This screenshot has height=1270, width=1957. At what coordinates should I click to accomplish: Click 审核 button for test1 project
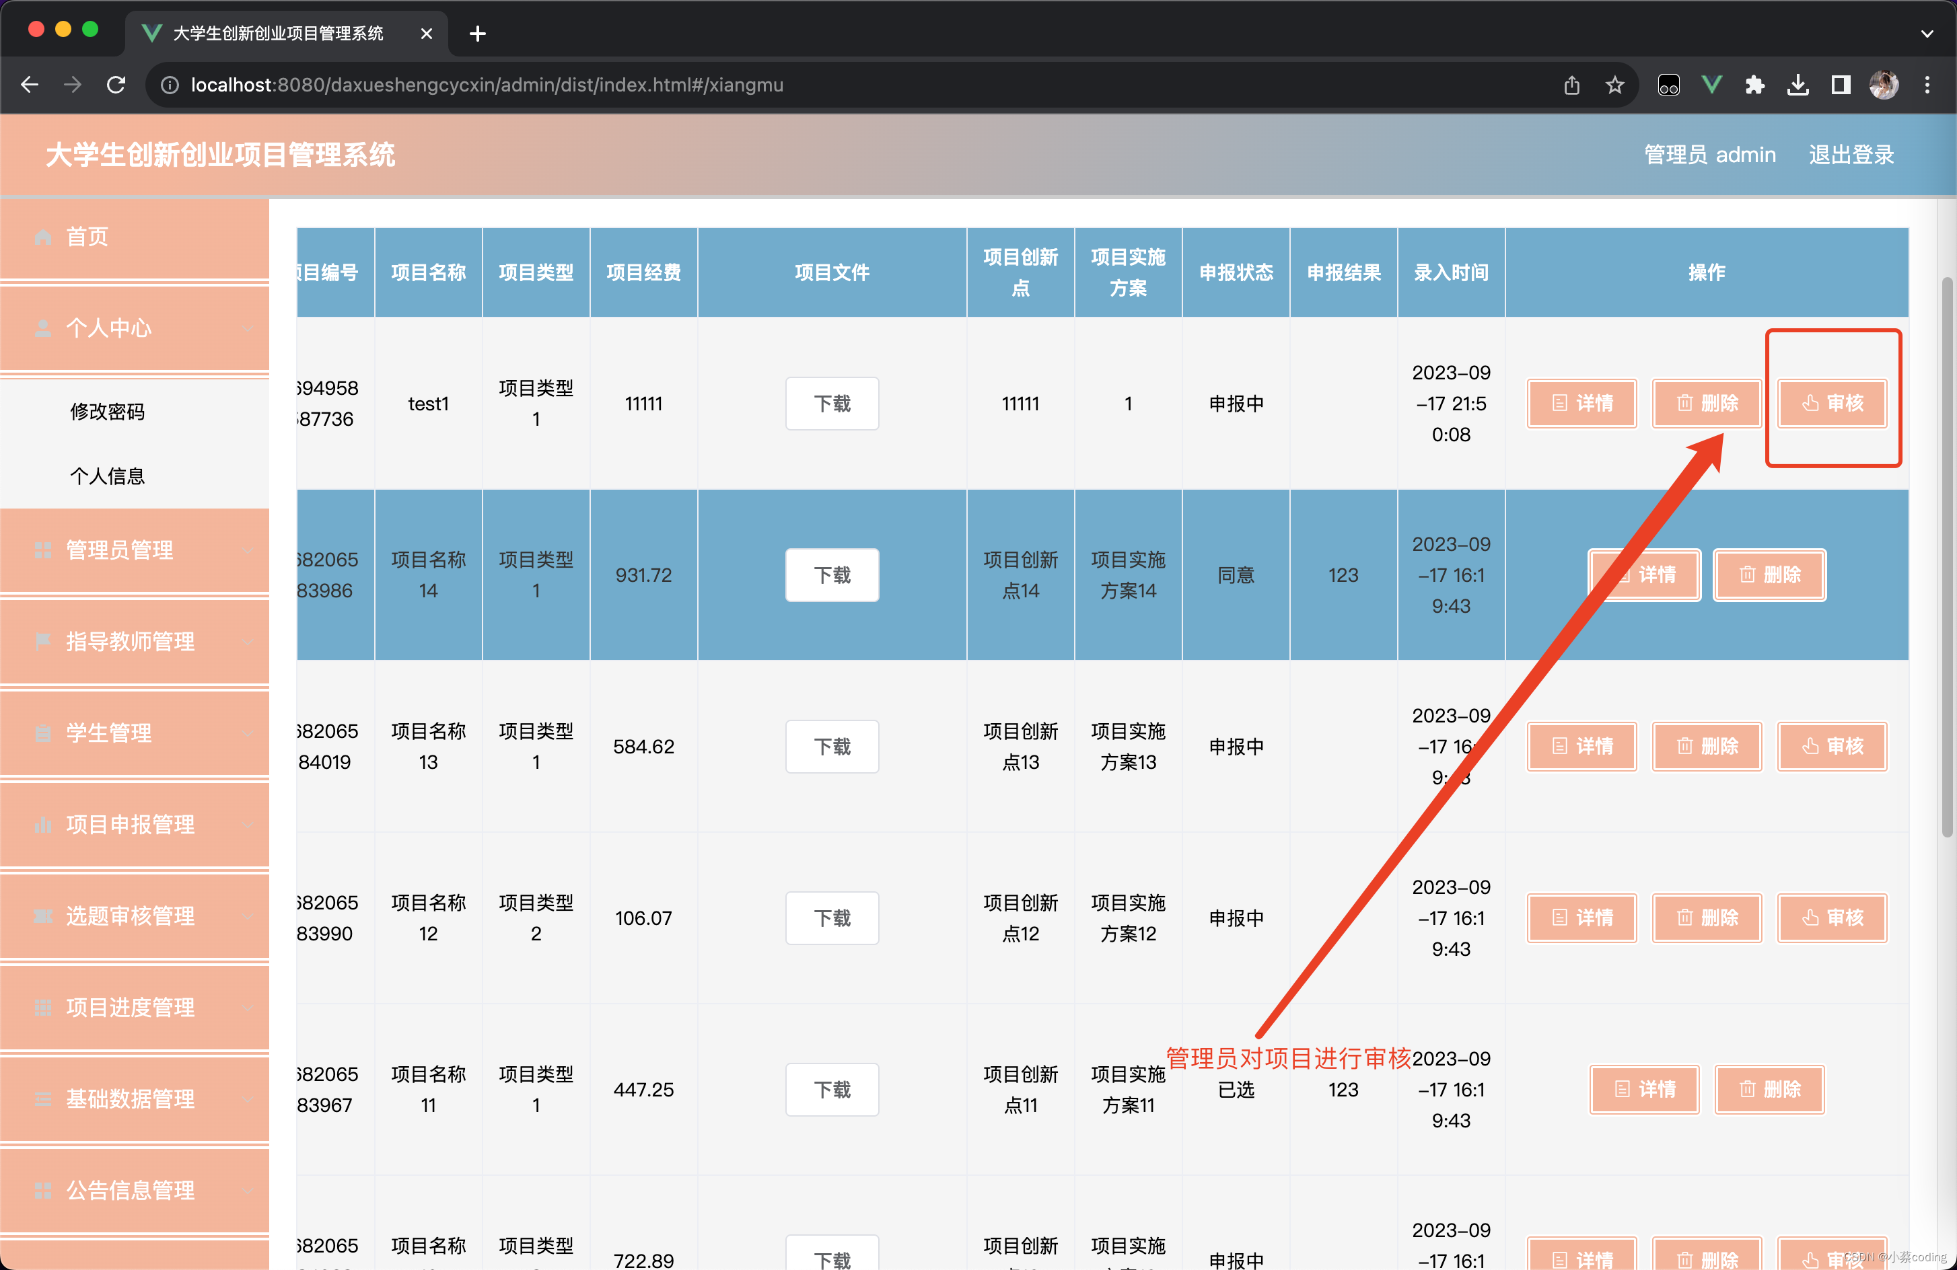(1832, 403)
